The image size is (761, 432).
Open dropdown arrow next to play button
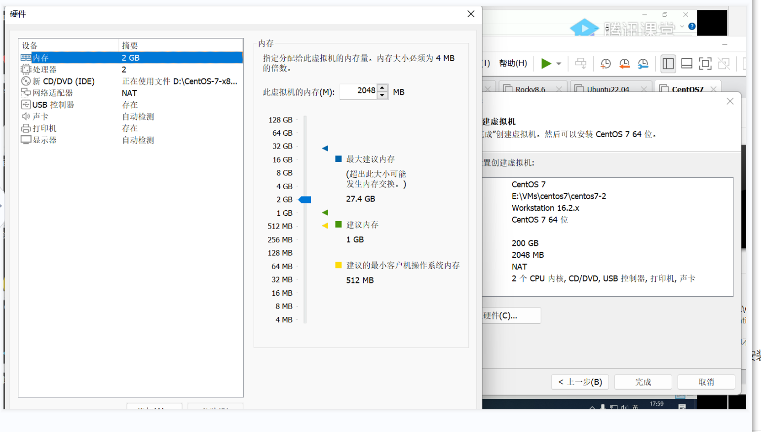(x=559, y=64)
